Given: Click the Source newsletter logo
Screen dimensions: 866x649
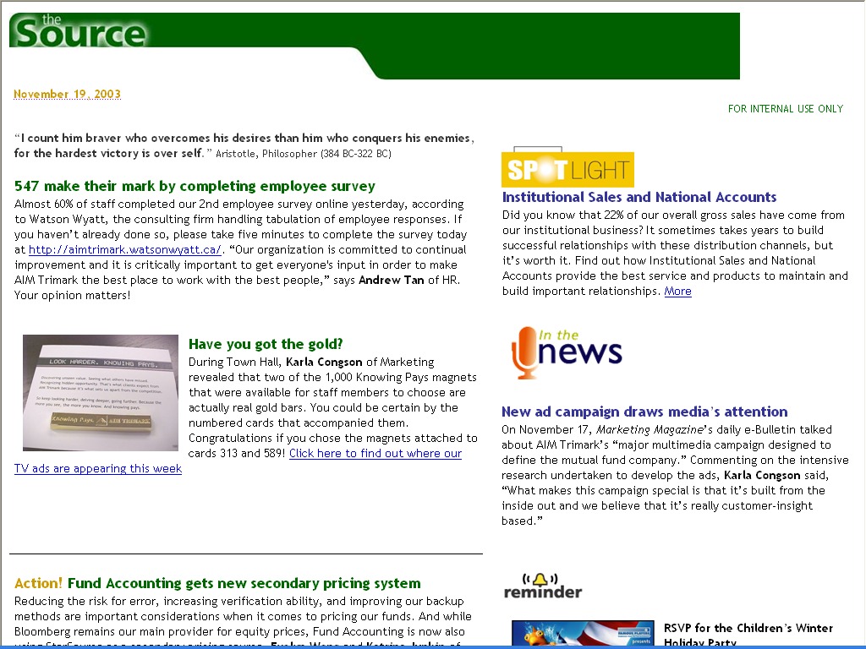Looking at the screenshot, I should coord(79,31).
